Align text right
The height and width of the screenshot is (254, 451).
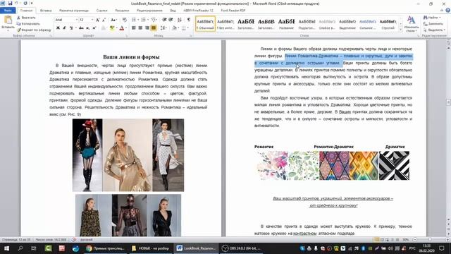147,28
